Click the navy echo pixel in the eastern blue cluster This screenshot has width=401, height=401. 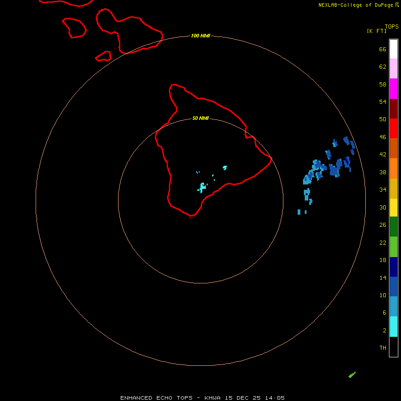pos(347,161)
